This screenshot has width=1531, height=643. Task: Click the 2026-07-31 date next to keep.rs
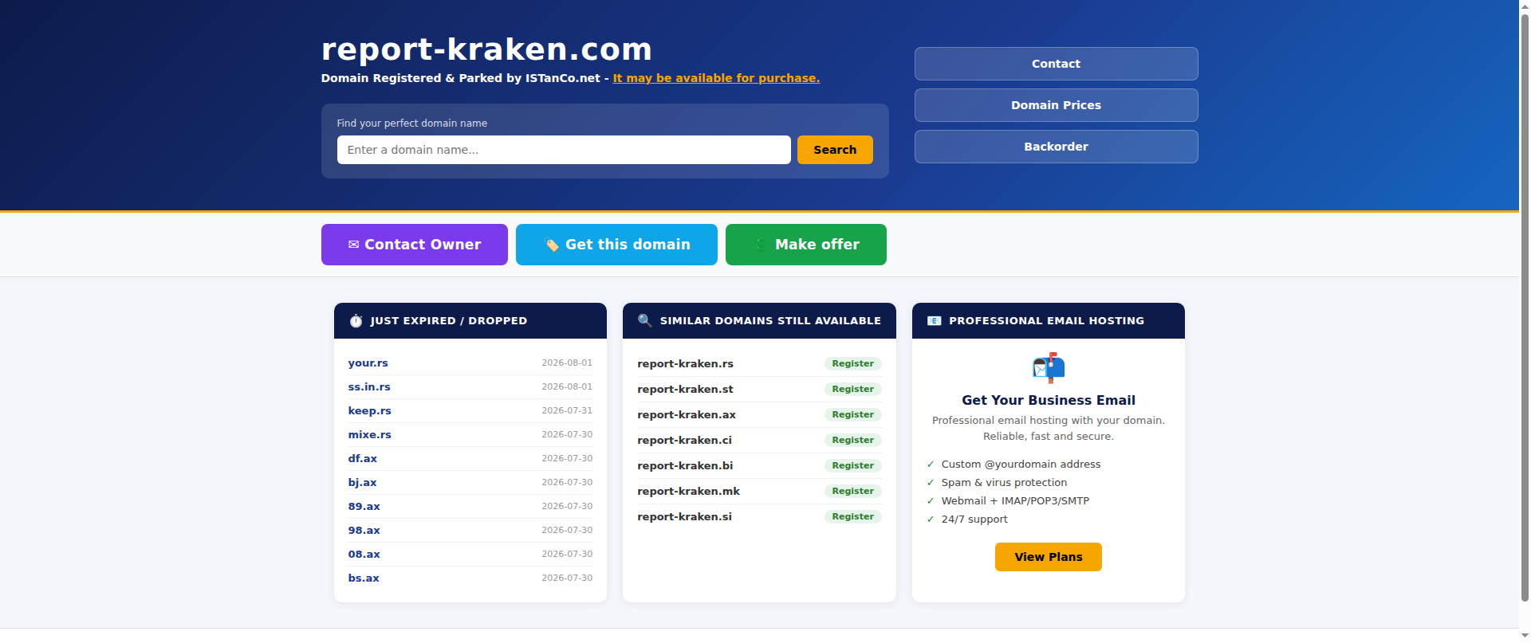coord(567,410)
